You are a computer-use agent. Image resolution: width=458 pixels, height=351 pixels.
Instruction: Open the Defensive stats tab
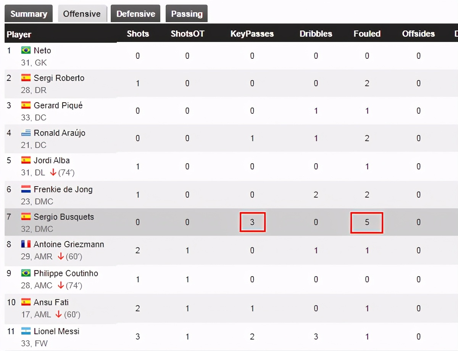(135, 14)
